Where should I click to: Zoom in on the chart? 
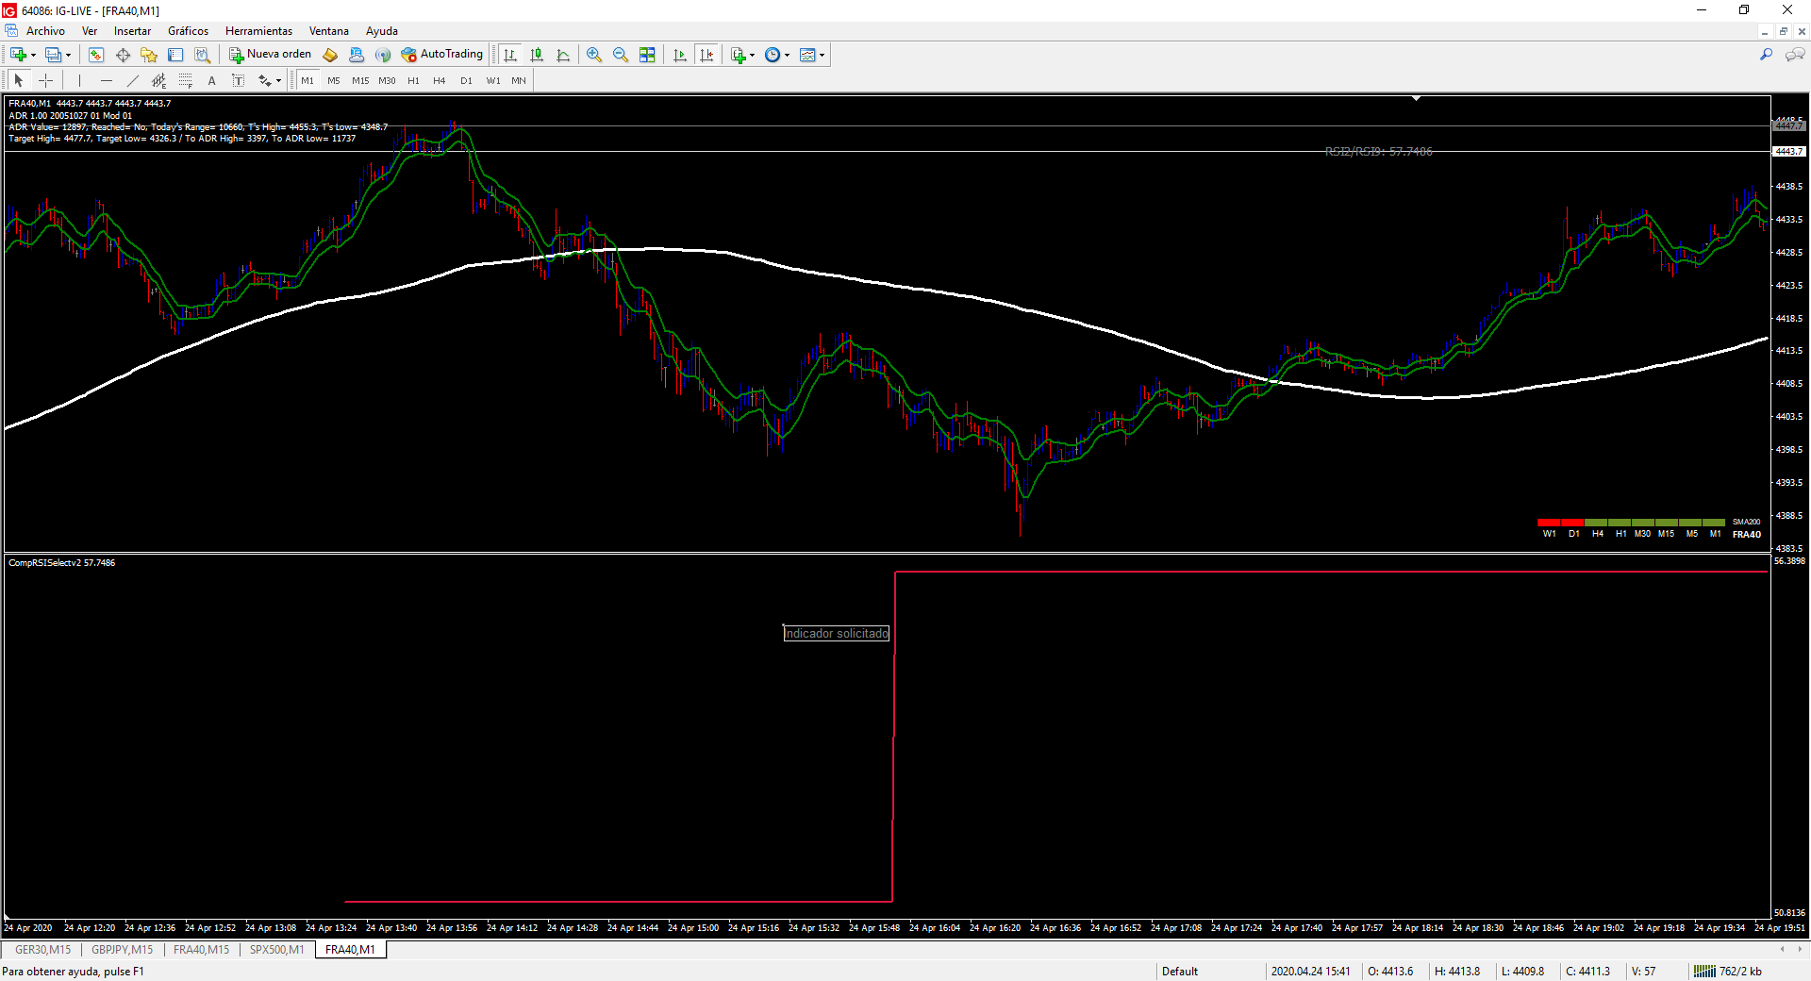tap(594, 55)
